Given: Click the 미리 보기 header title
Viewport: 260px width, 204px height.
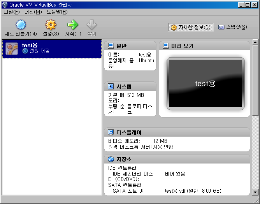Looking at the screenshot, I should coord(182,46).
